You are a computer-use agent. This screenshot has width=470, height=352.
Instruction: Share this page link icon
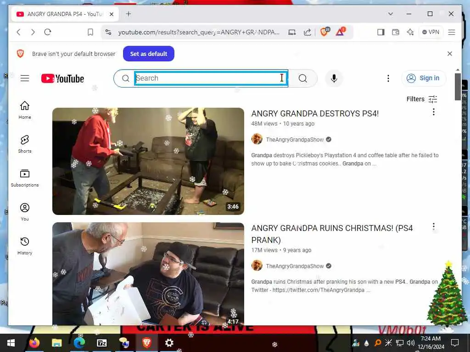point(307,32)
